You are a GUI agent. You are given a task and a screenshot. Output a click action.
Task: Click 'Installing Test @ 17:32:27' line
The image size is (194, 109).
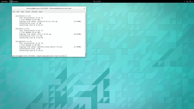(x=31, y=25)
